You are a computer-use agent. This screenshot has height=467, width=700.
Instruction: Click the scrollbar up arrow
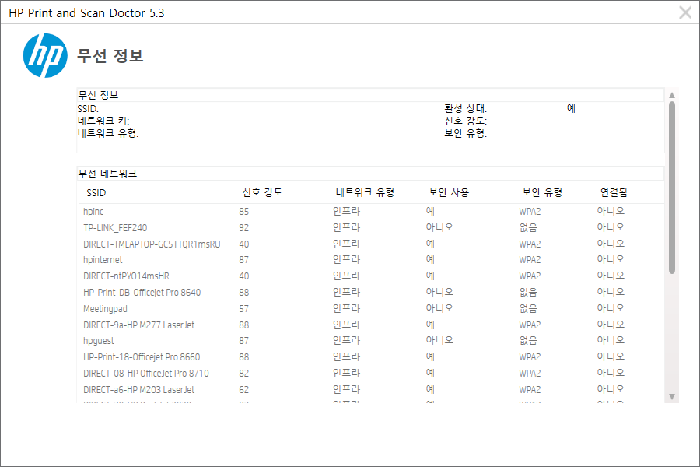click(x=672, y=95)
